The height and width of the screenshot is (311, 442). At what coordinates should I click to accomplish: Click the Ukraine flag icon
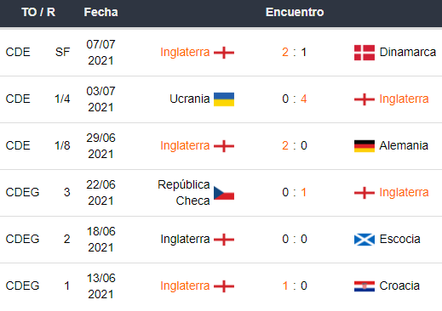(x=224, y=99)
